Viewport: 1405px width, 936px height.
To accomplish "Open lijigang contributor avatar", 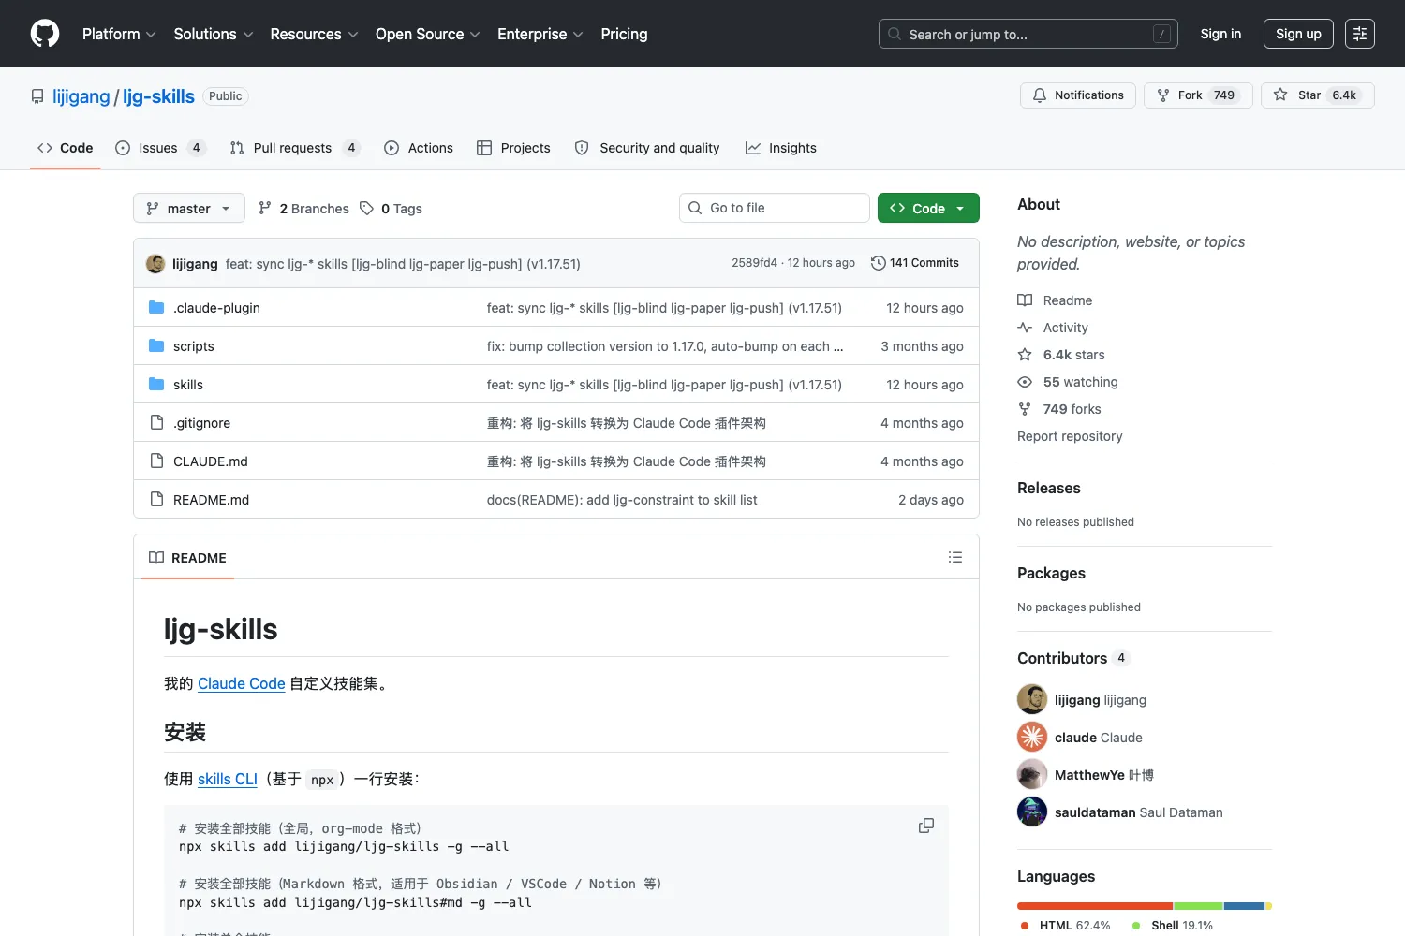I will (1032, 699).
